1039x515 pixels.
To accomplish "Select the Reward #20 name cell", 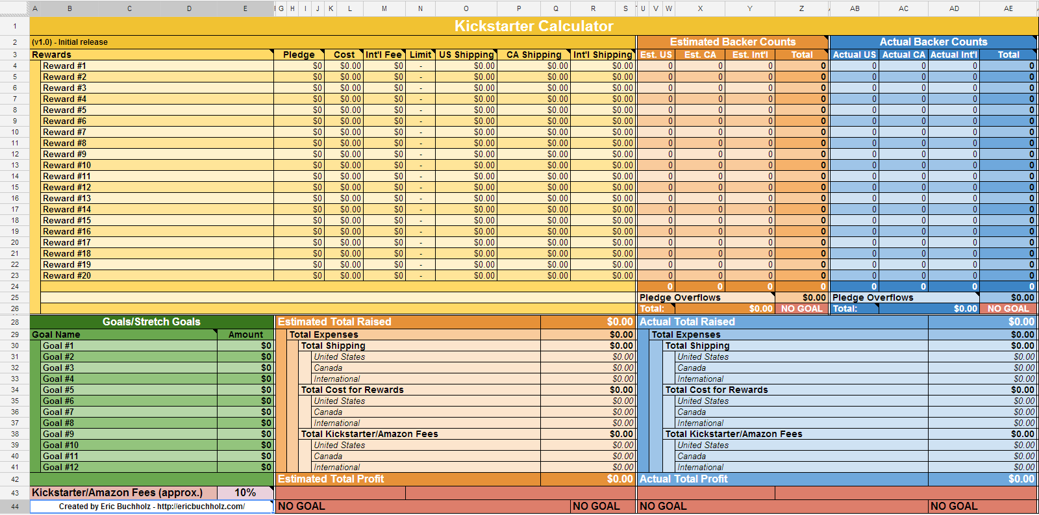I will [x=157, y=276].
